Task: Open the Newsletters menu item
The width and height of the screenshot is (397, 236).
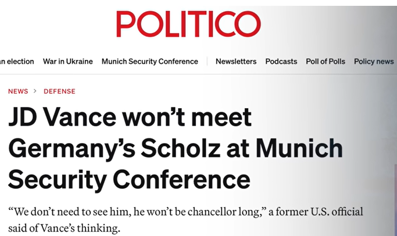Action: (235, 62)
